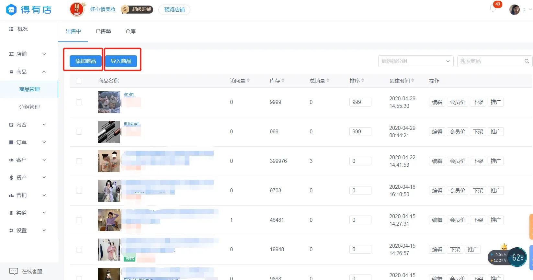Open the user avatar at top right
The width and height of the screenshot is (533, 280).
pyautogui.click(x=514, y=10)
